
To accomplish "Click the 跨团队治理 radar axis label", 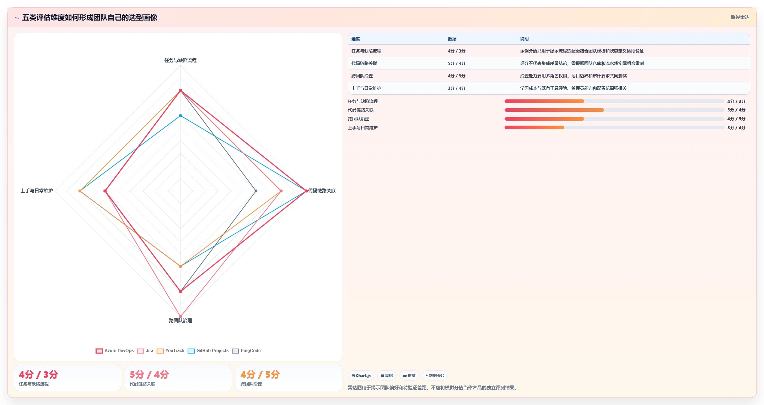I will (x=181, y=321).
